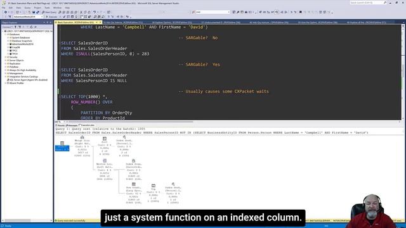This screenshot has height=228, width=406.
Task: Click the New Query toolbar button
Action: pos(49,12)
